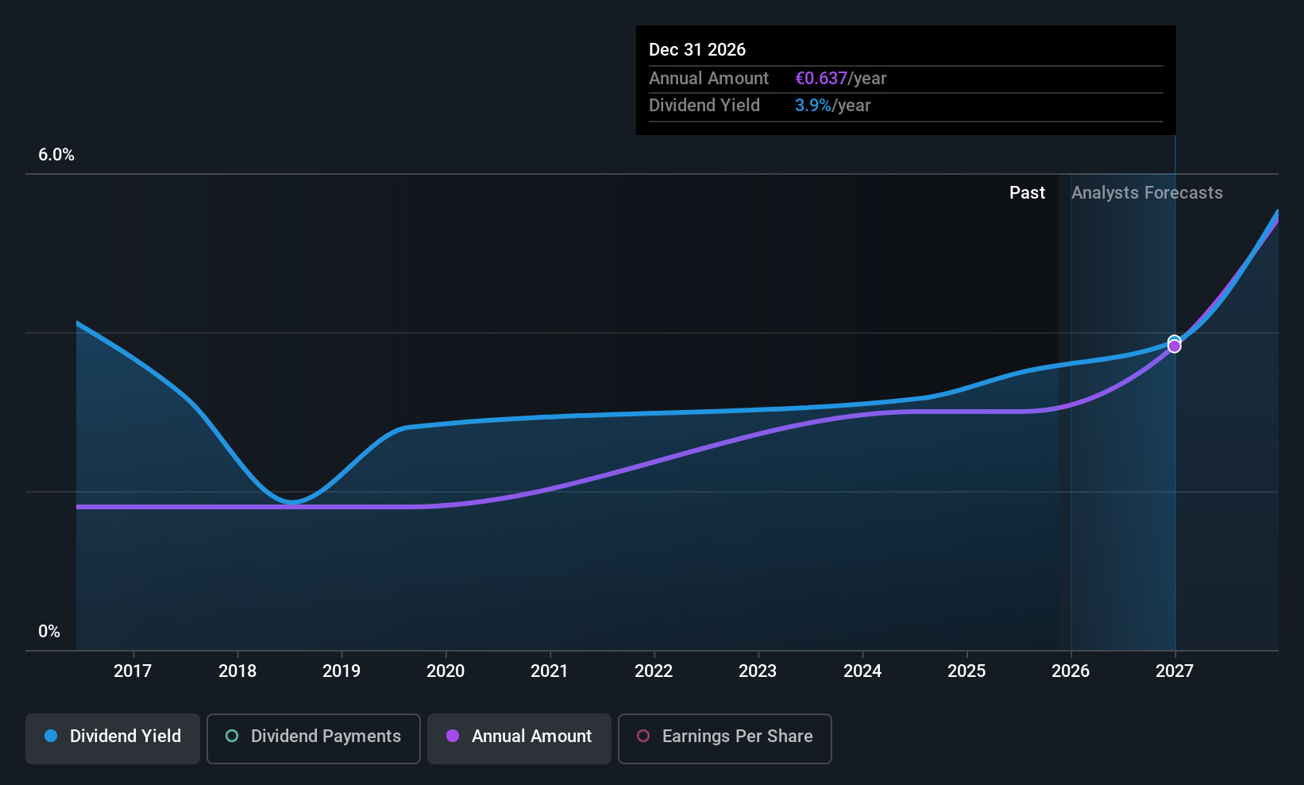This screenshot has width=1304, height=785.
Task: Click the teal Dividend Payments circle icon
Action: pyautogui.click(x=232, y=737)
